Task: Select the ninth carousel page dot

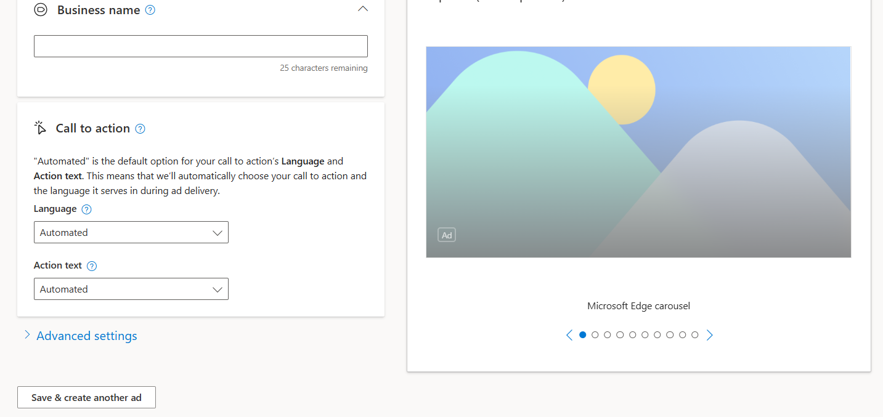Action: click(x=682, y=335)
